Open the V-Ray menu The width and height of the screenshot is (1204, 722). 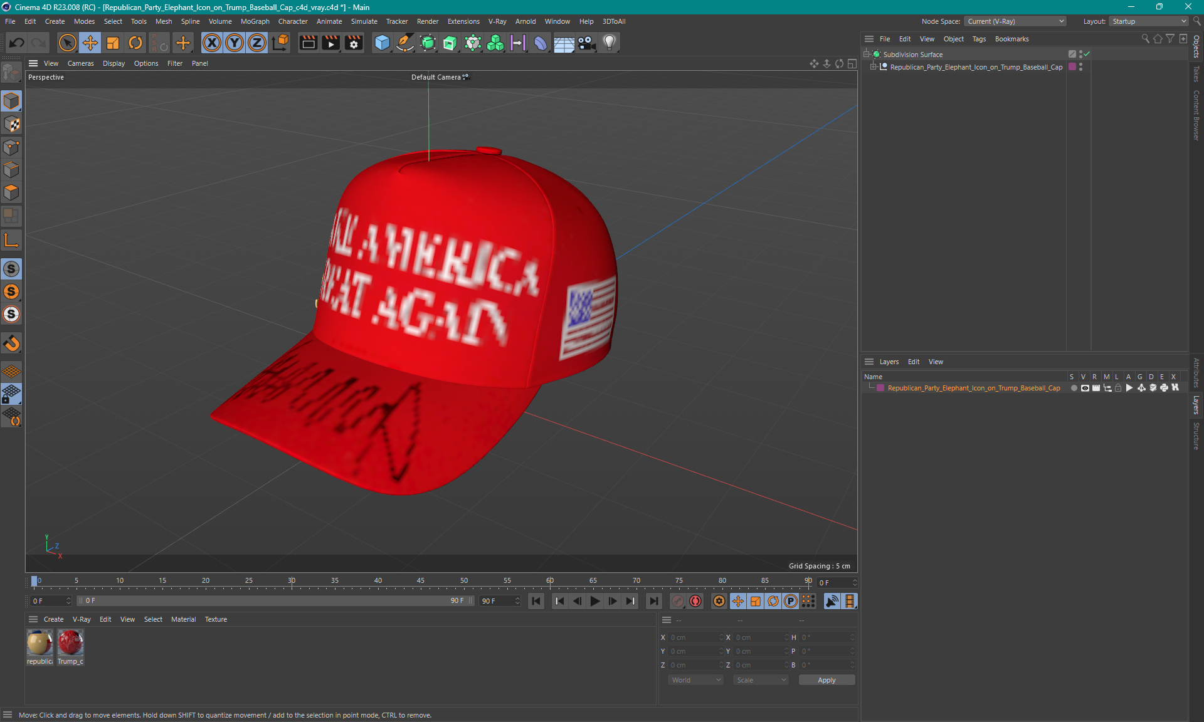point(497,21)
